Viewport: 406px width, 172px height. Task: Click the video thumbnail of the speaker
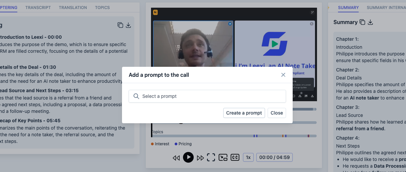193,44
